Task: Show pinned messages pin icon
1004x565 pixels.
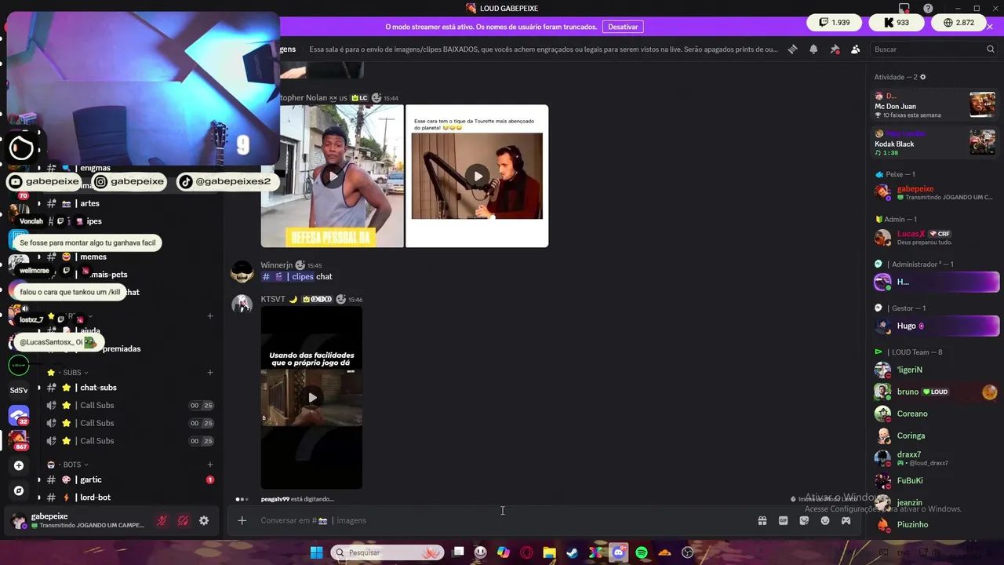Action: pos(835,49)
